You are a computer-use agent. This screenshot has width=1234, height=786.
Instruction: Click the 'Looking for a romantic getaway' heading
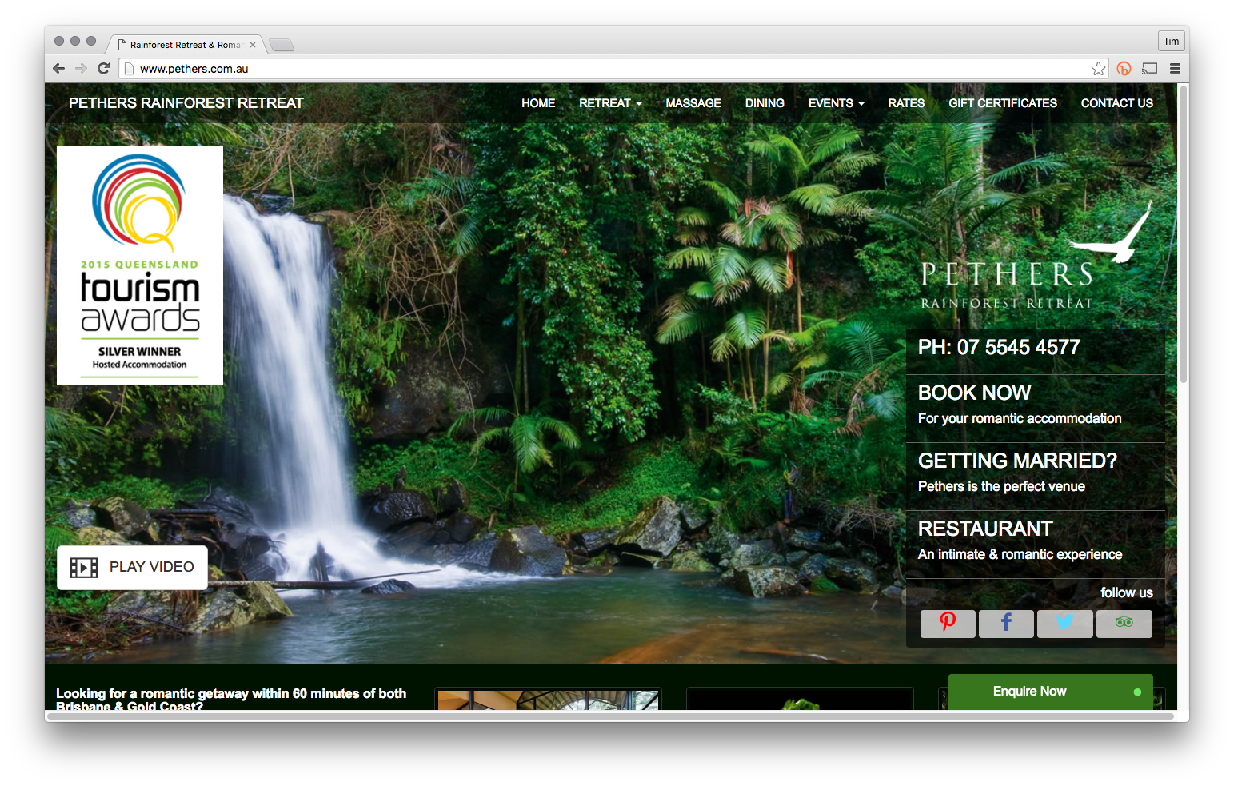click(231, 700)
